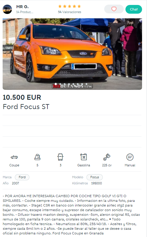Click the Ford Focus ST listing title
This screenshot has height=237, width=147.
(26, 106)
